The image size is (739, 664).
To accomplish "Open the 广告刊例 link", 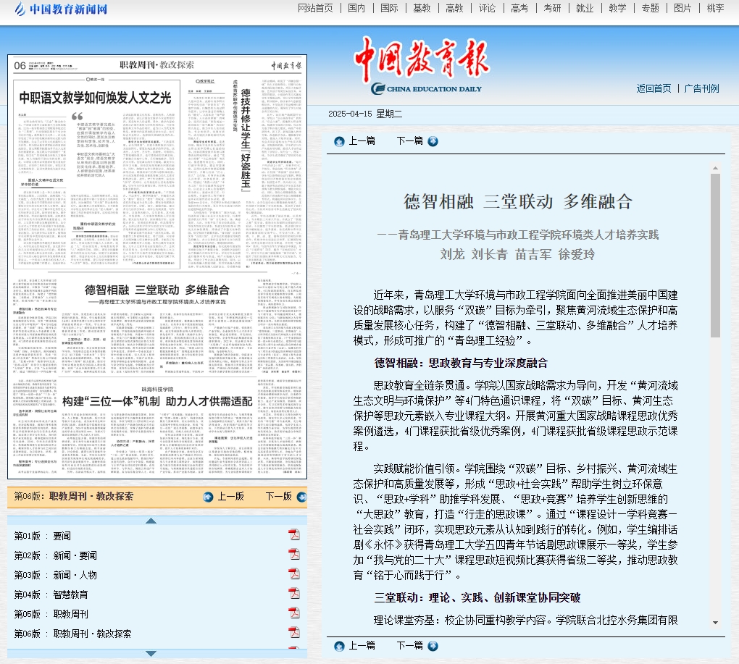I will coord(702,88).
